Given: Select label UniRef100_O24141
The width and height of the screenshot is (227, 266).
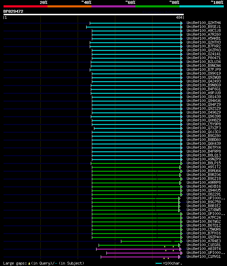Looking at the screenshot, I should pos(204,54).
